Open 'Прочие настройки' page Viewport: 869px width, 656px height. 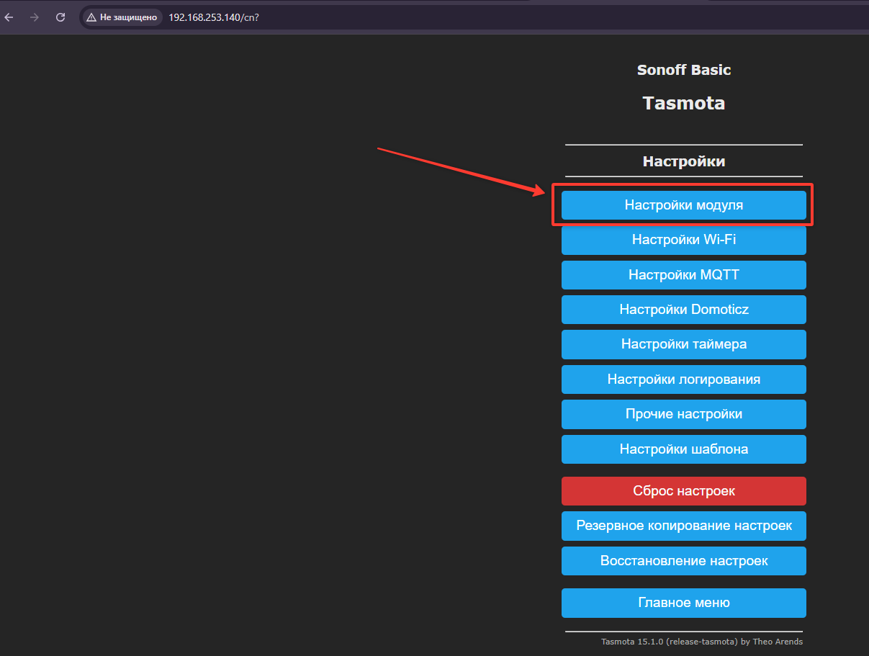tap(684, 414)
